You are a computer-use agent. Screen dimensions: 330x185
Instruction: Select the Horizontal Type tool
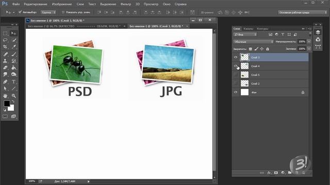click(14, 82)
